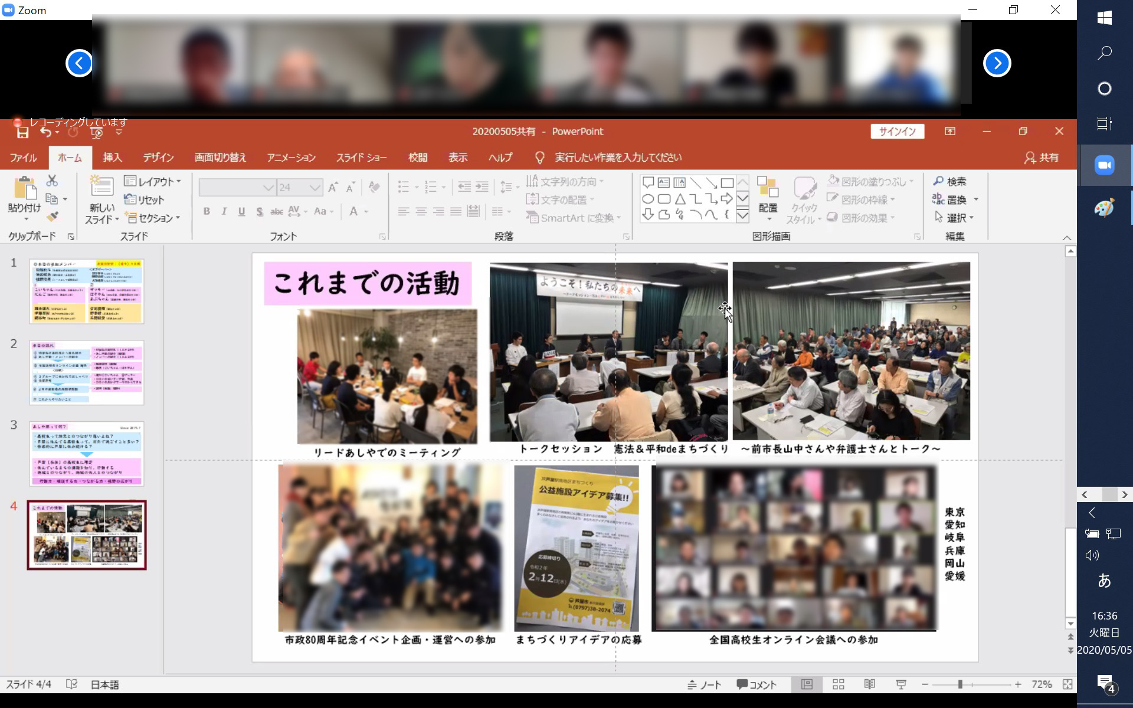Image resolution: width=1133 pixels, height=708 pixels.
Task: Switch to the Transitions tab
Action: [220, 158]
